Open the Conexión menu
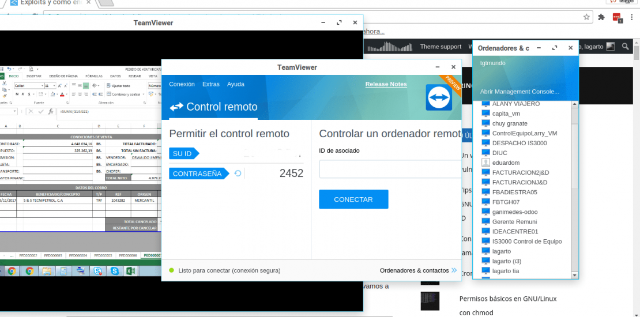The height and width of the screenshot is (317, 640). click(x=182, y=84)
